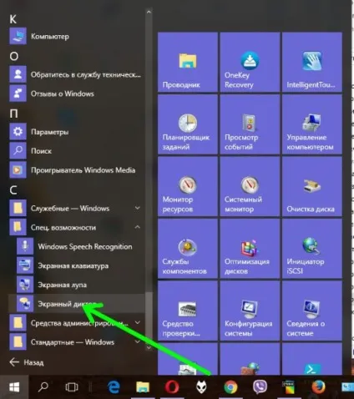Open the Проводник tile
354x399 pixels.
click(x=188, y=62)
